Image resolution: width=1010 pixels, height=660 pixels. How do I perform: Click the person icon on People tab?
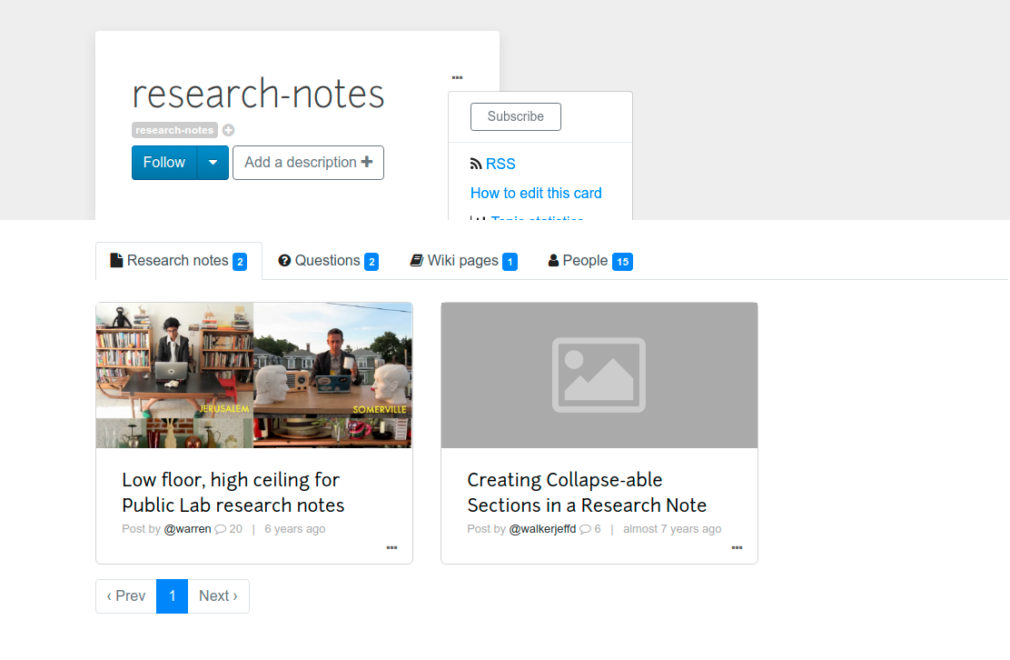(552, 260)
